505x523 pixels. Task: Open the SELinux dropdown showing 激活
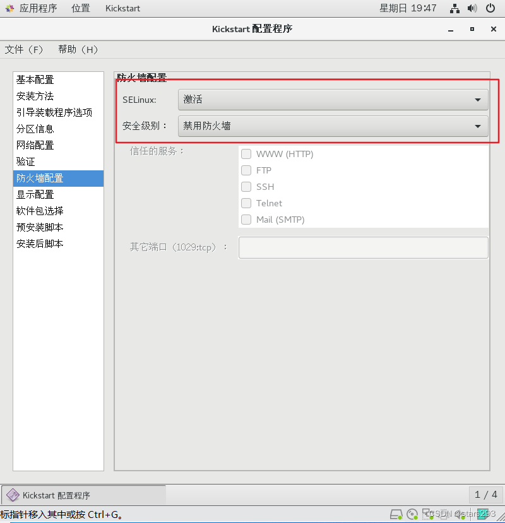333,100
